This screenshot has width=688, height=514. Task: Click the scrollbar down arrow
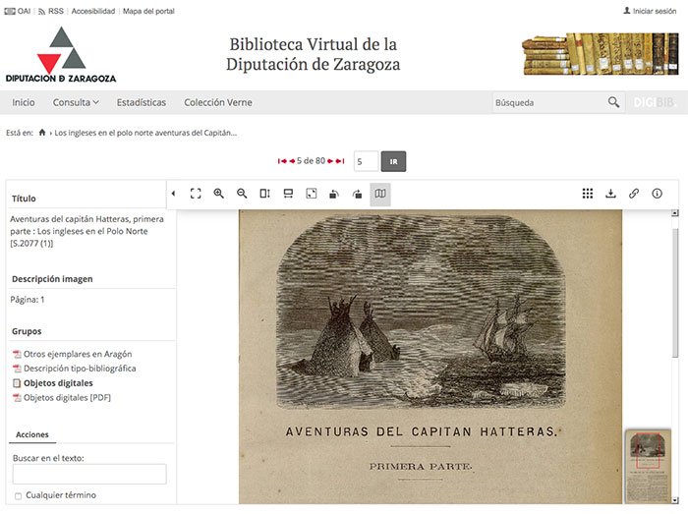[x=675, y=500]
